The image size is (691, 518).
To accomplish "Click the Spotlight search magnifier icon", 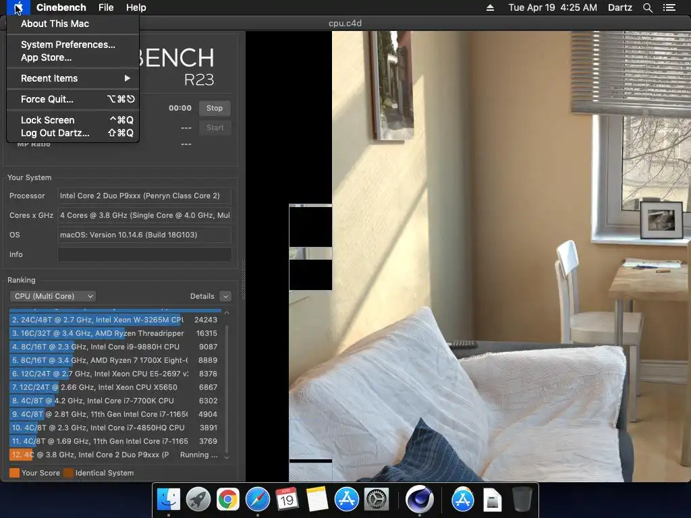I will click(x=647, y=7).
